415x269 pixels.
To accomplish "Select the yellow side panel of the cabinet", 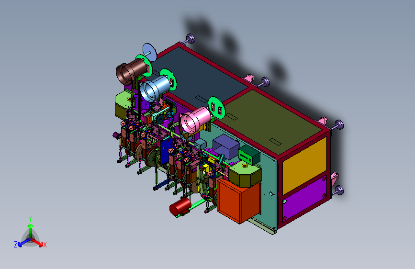I will pos(304,166).
